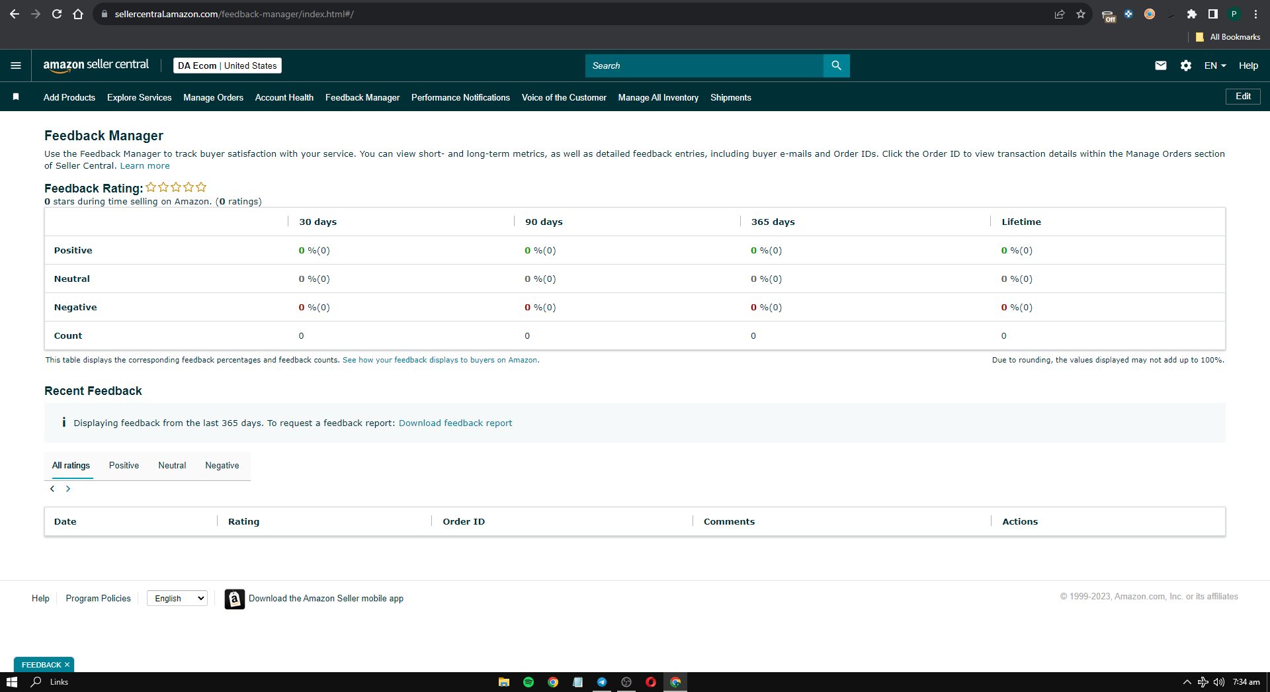The width and height of the screenshot is (1270, 692).
Task: Expand the English language selector in footer
Action: [177, 598]
